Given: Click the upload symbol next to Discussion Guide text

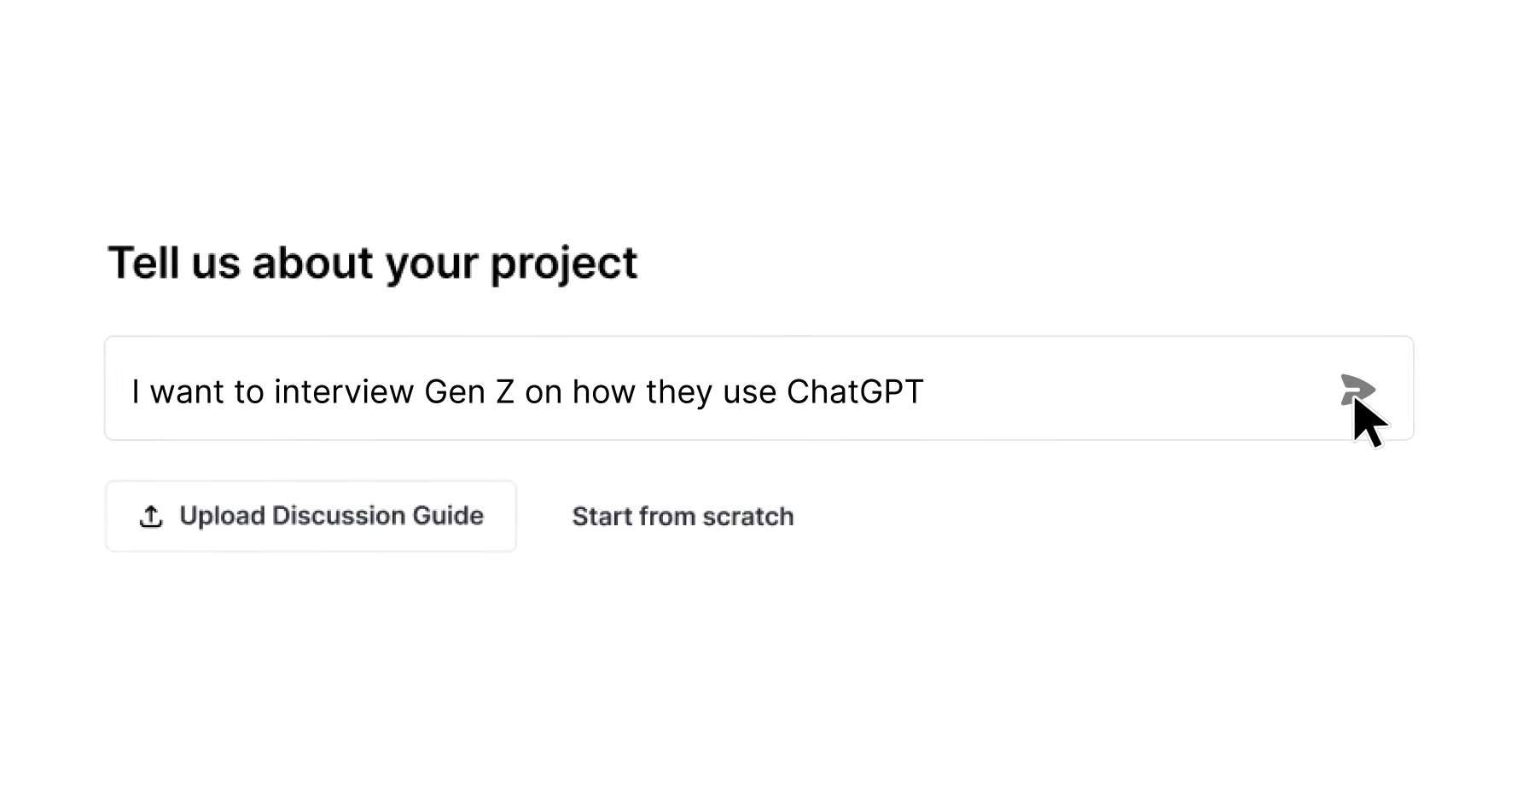Looking at the screenshot, I should [150, 516].
